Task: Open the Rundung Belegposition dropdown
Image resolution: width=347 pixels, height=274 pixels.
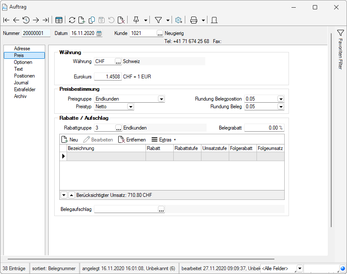Action: (x=280, y=99)
